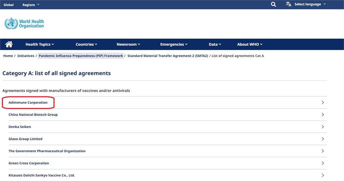
Task: Select Denka Seiken entry
Action: tap(20, 127)
